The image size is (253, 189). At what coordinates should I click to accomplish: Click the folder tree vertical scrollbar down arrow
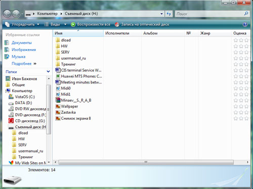click(49, 162)
